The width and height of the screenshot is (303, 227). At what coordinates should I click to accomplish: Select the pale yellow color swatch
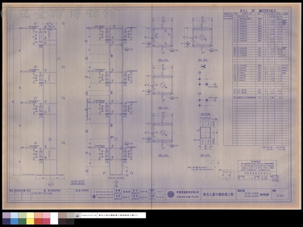tap(30, 216)
